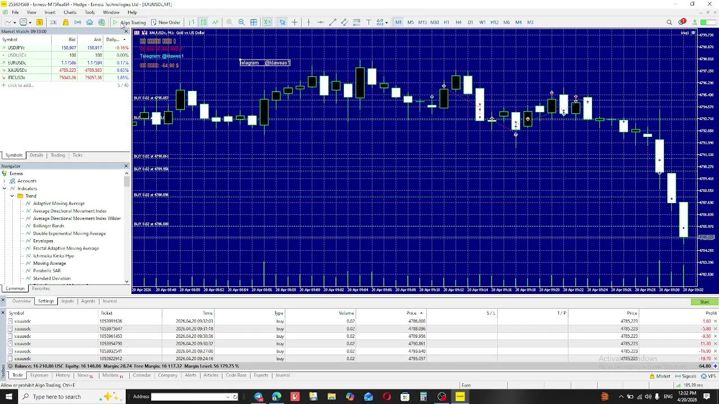719x404 pixels.
Task: Open the Tools menu
Action: (90, 12)
